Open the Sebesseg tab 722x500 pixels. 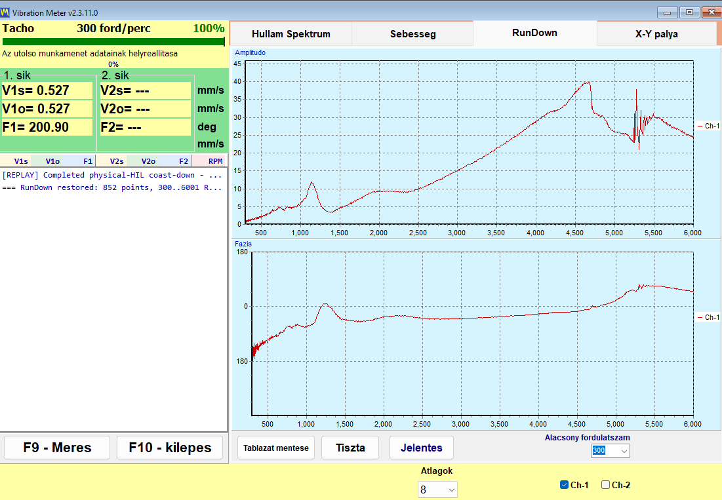[x=412, y=33]
